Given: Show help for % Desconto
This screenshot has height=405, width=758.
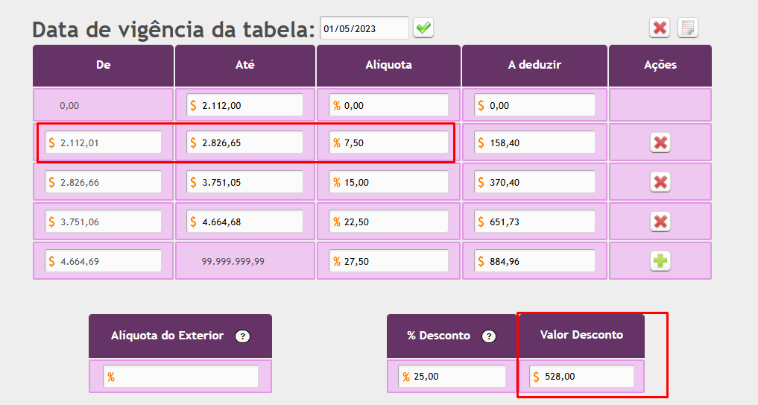Looking at the screenshot, I should (x=489, y=336).
